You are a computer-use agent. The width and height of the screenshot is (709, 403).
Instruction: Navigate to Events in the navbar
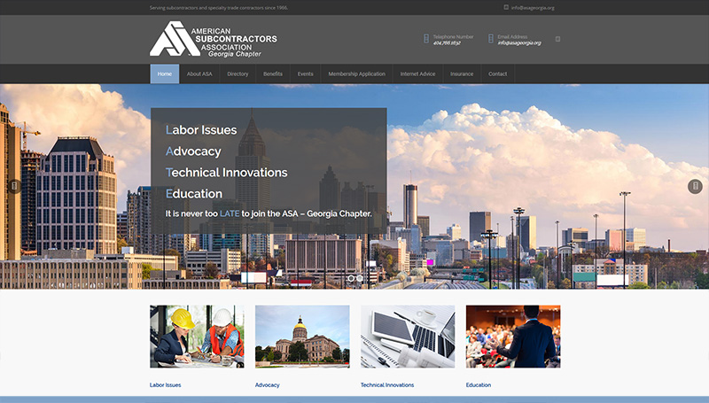click(x=305, y=74)
